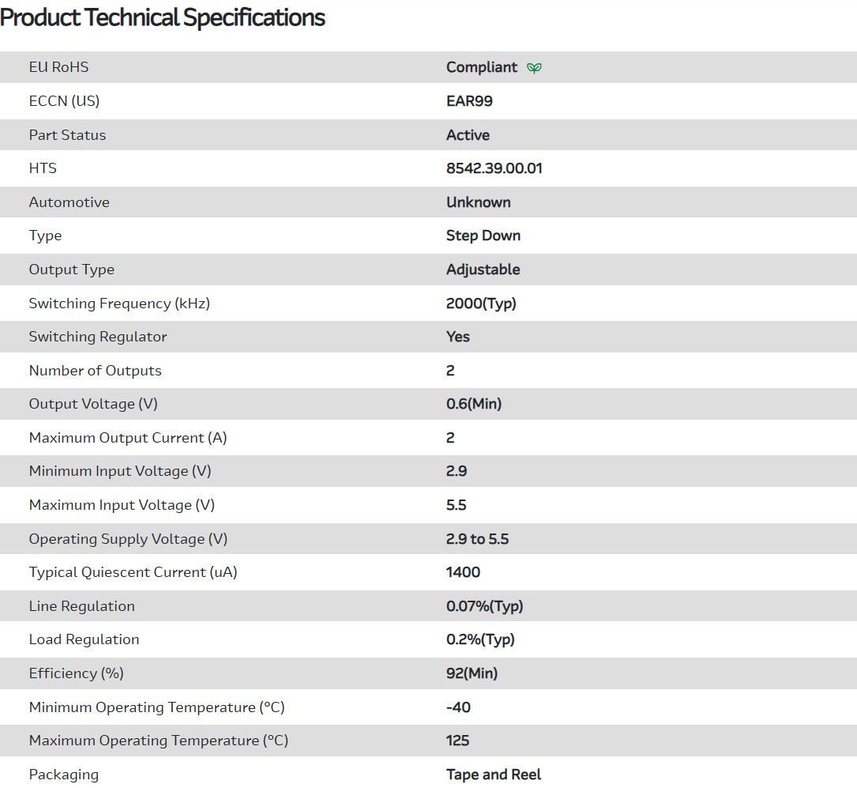This screenshot has width=857, height=788.
Task: Click the Product Technical Specifications heading
Action: click(163, 17)
